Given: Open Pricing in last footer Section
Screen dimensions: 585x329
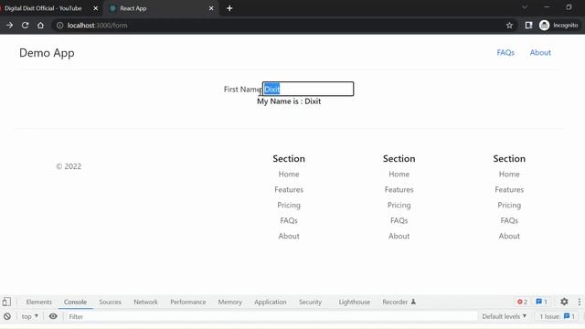Looking at the screenshot, I should click(509, 205).
